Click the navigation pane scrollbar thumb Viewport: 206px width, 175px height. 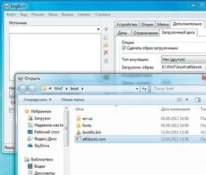pos(67,128)
